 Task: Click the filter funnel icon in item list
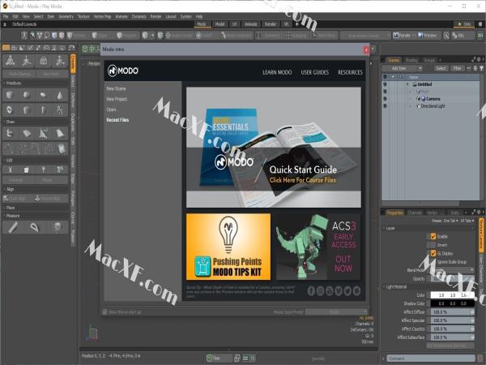click(x=481, y=68)
